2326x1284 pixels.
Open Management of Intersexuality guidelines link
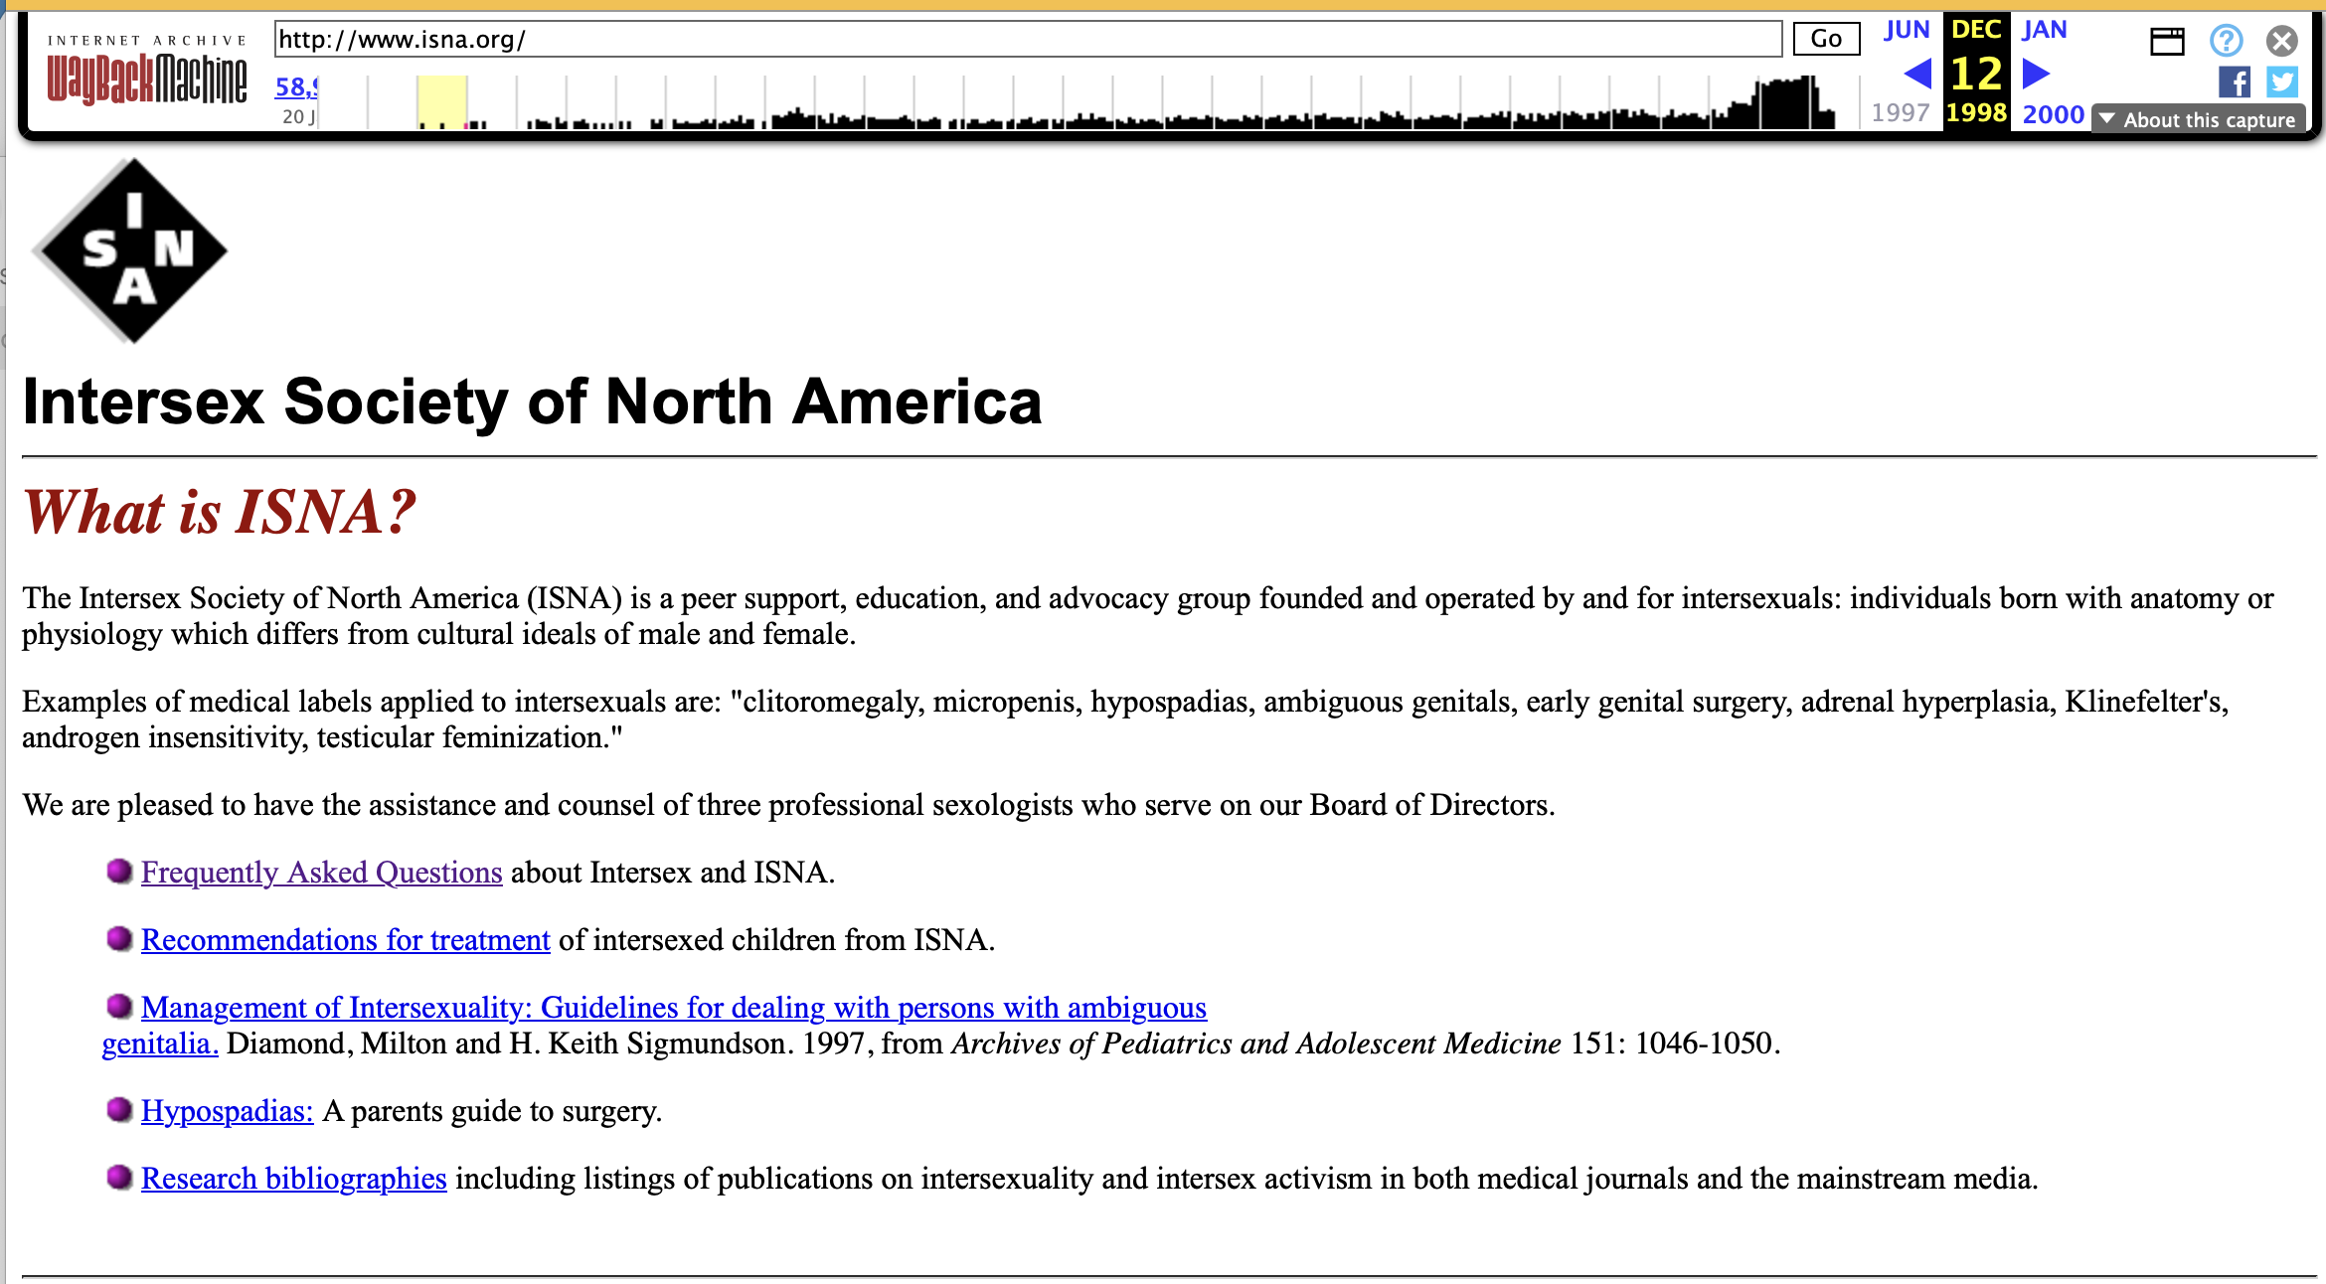tap(674, 1008)
